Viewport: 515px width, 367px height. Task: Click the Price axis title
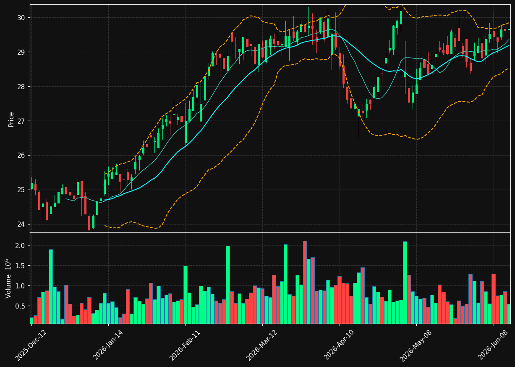[11, 119]
